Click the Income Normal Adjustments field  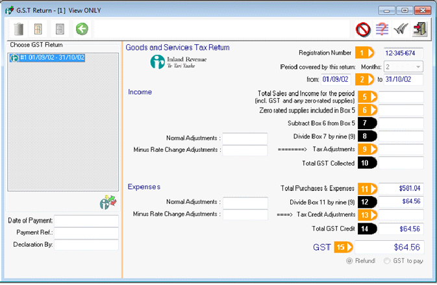[245, 138]
